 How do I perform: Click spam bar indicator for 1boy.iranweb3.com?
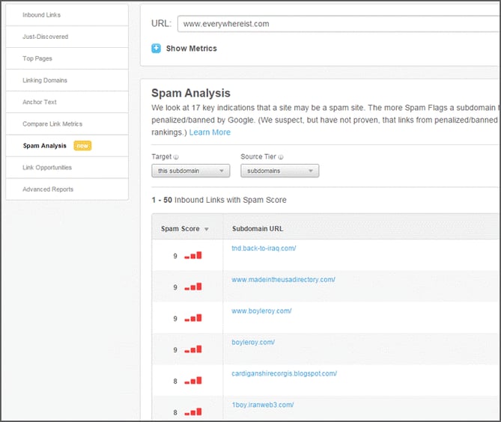[193, 412]
